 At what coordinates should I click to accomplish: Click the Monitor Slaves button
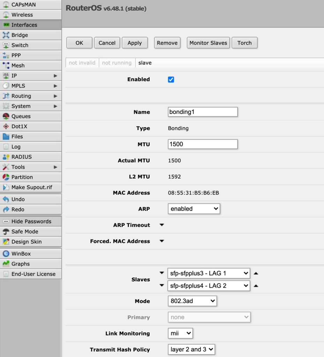pyautogui.click(x=208, y=43)
